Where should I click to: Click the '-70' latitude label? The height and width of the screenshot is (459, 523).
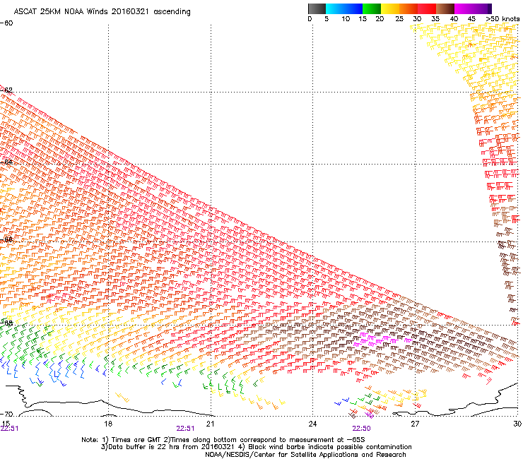(6, 415)
